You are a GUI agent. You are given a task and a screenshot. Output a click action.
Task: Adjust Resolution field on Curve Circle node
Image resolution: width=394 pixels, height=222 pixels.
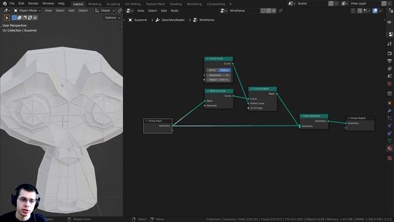click(x=219, y=75)
